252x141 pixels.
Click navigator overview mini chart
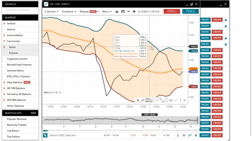pos(120,120)
